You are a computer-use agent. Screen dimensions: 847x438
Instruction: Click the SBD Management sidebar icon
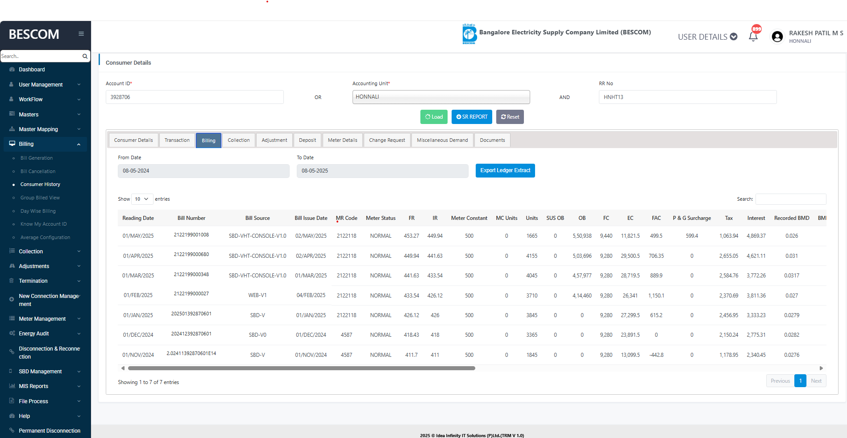tap(11, 371)
